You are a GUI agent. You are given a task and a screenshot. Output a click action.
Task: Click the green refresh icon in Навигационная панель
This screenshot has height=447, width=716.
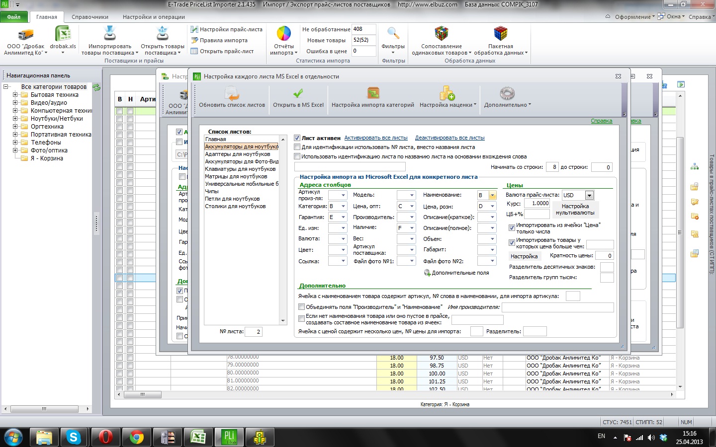(x=96, y=87)
